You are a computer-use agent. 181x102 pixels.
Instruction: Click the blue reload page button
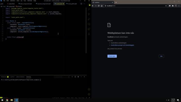pyautogui.click(x=112, y=56)
